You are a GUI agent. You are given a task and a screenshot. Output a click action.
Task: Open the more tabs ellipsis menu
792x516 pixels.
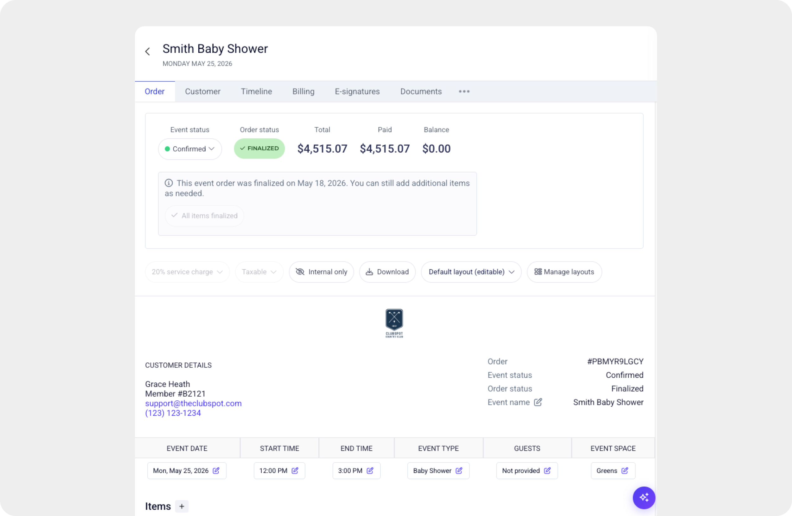(x=464, y=91)
